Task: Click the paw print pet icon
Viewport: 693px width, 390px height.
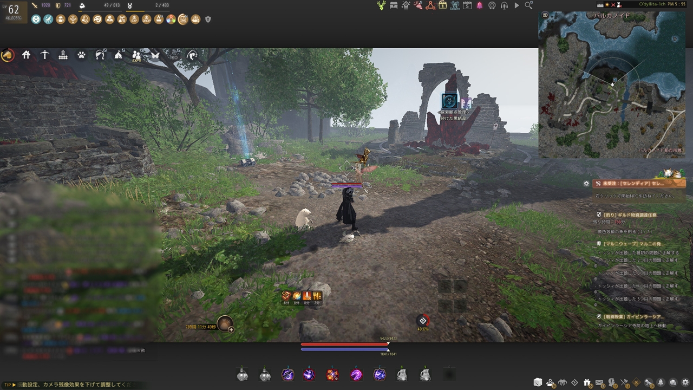Action: [x=81, y=55]
